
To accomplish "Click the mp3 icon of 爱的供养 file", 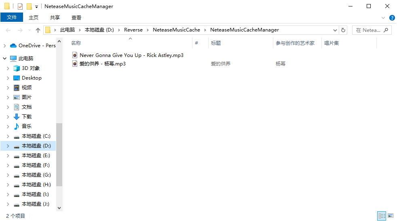I will (x=75, y=63).
